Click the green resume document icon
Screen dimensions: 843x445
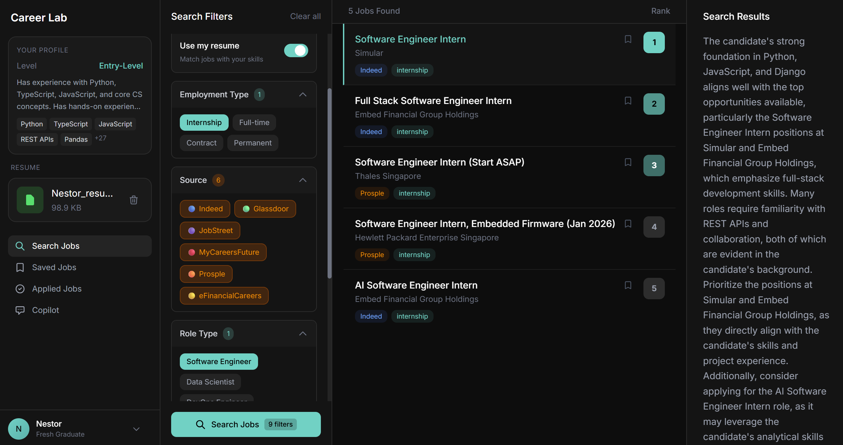tap(30, 200)
